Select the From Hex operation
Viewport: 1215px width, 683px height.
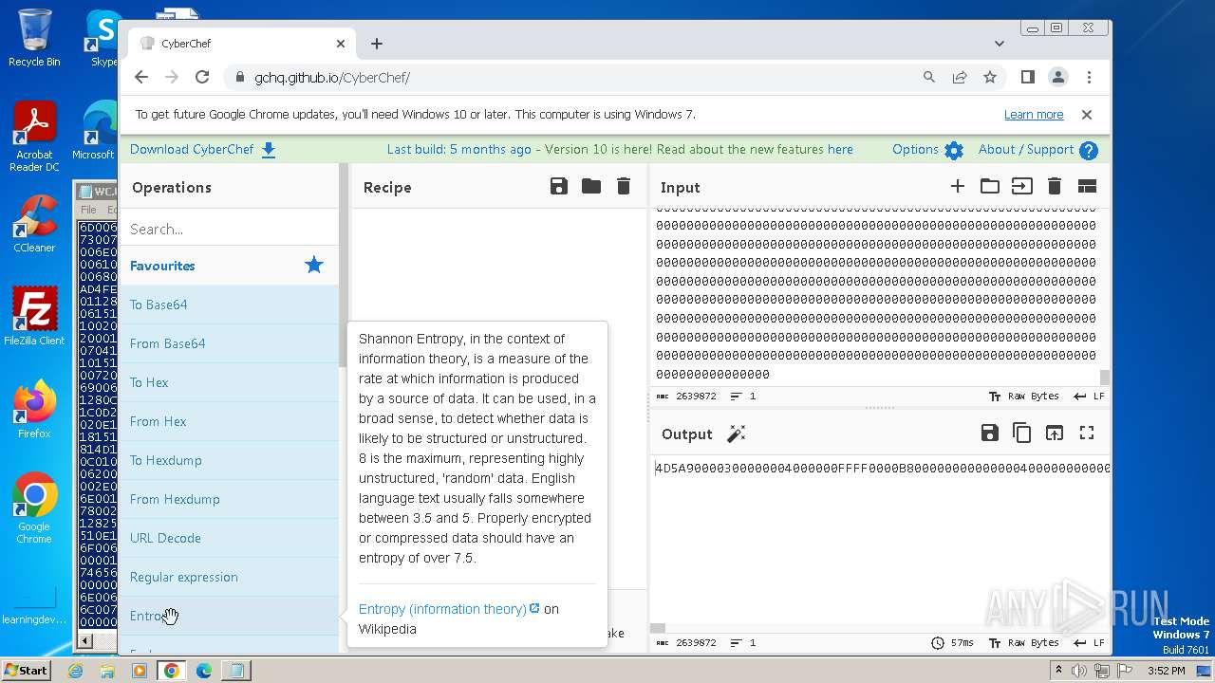point(229,421)
